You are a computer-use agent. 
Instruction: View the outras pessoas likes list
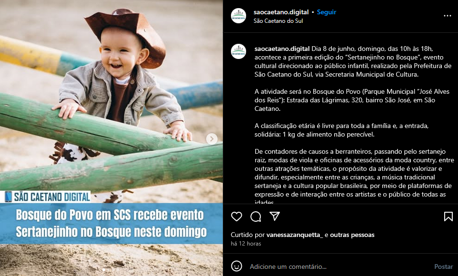tap(352, 235)
